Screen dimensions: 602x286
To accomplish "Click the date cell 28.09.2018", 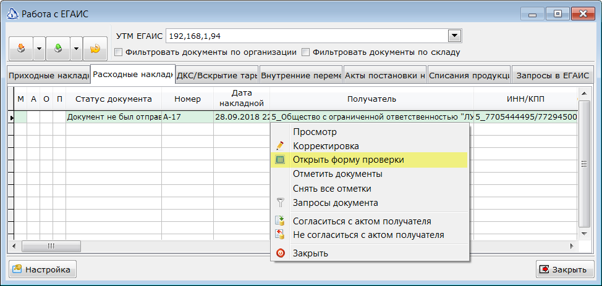I will click(x=242, y=117).
